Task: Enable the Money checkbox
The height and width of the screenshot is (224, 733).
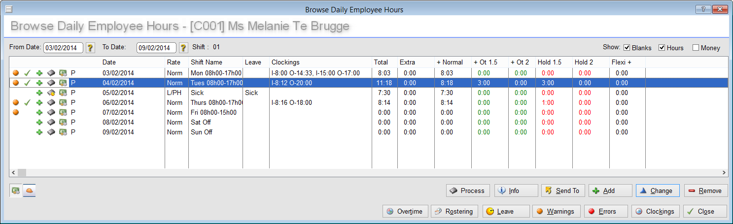Action: [x=696, y=48]
